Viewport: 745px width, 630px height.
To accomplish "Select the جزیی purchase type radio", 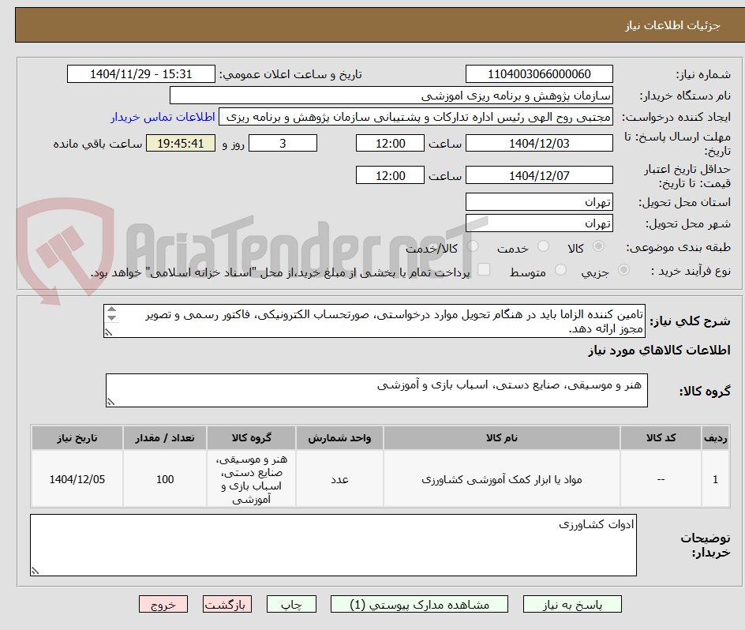I will tap(623, 270).
